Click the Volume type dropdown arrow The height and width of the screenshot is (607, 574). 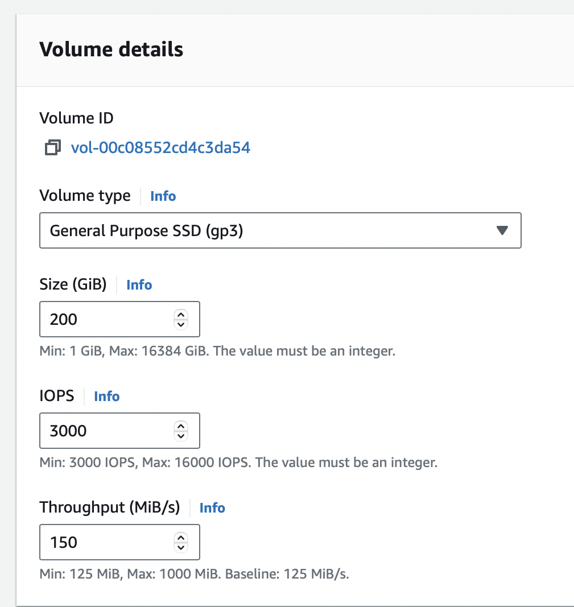(501, 230)
